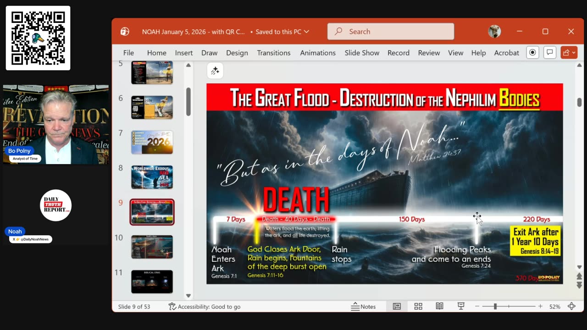Select slide 11 Biblical Eras thumbnail
The width and height of the screenshot is (587, 330).
click(x=152, y=281)
